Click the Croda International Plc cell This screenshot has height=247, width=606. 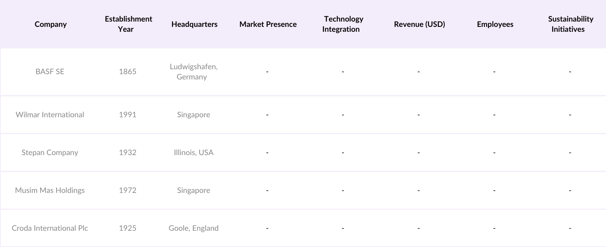[x=50, y=228]
